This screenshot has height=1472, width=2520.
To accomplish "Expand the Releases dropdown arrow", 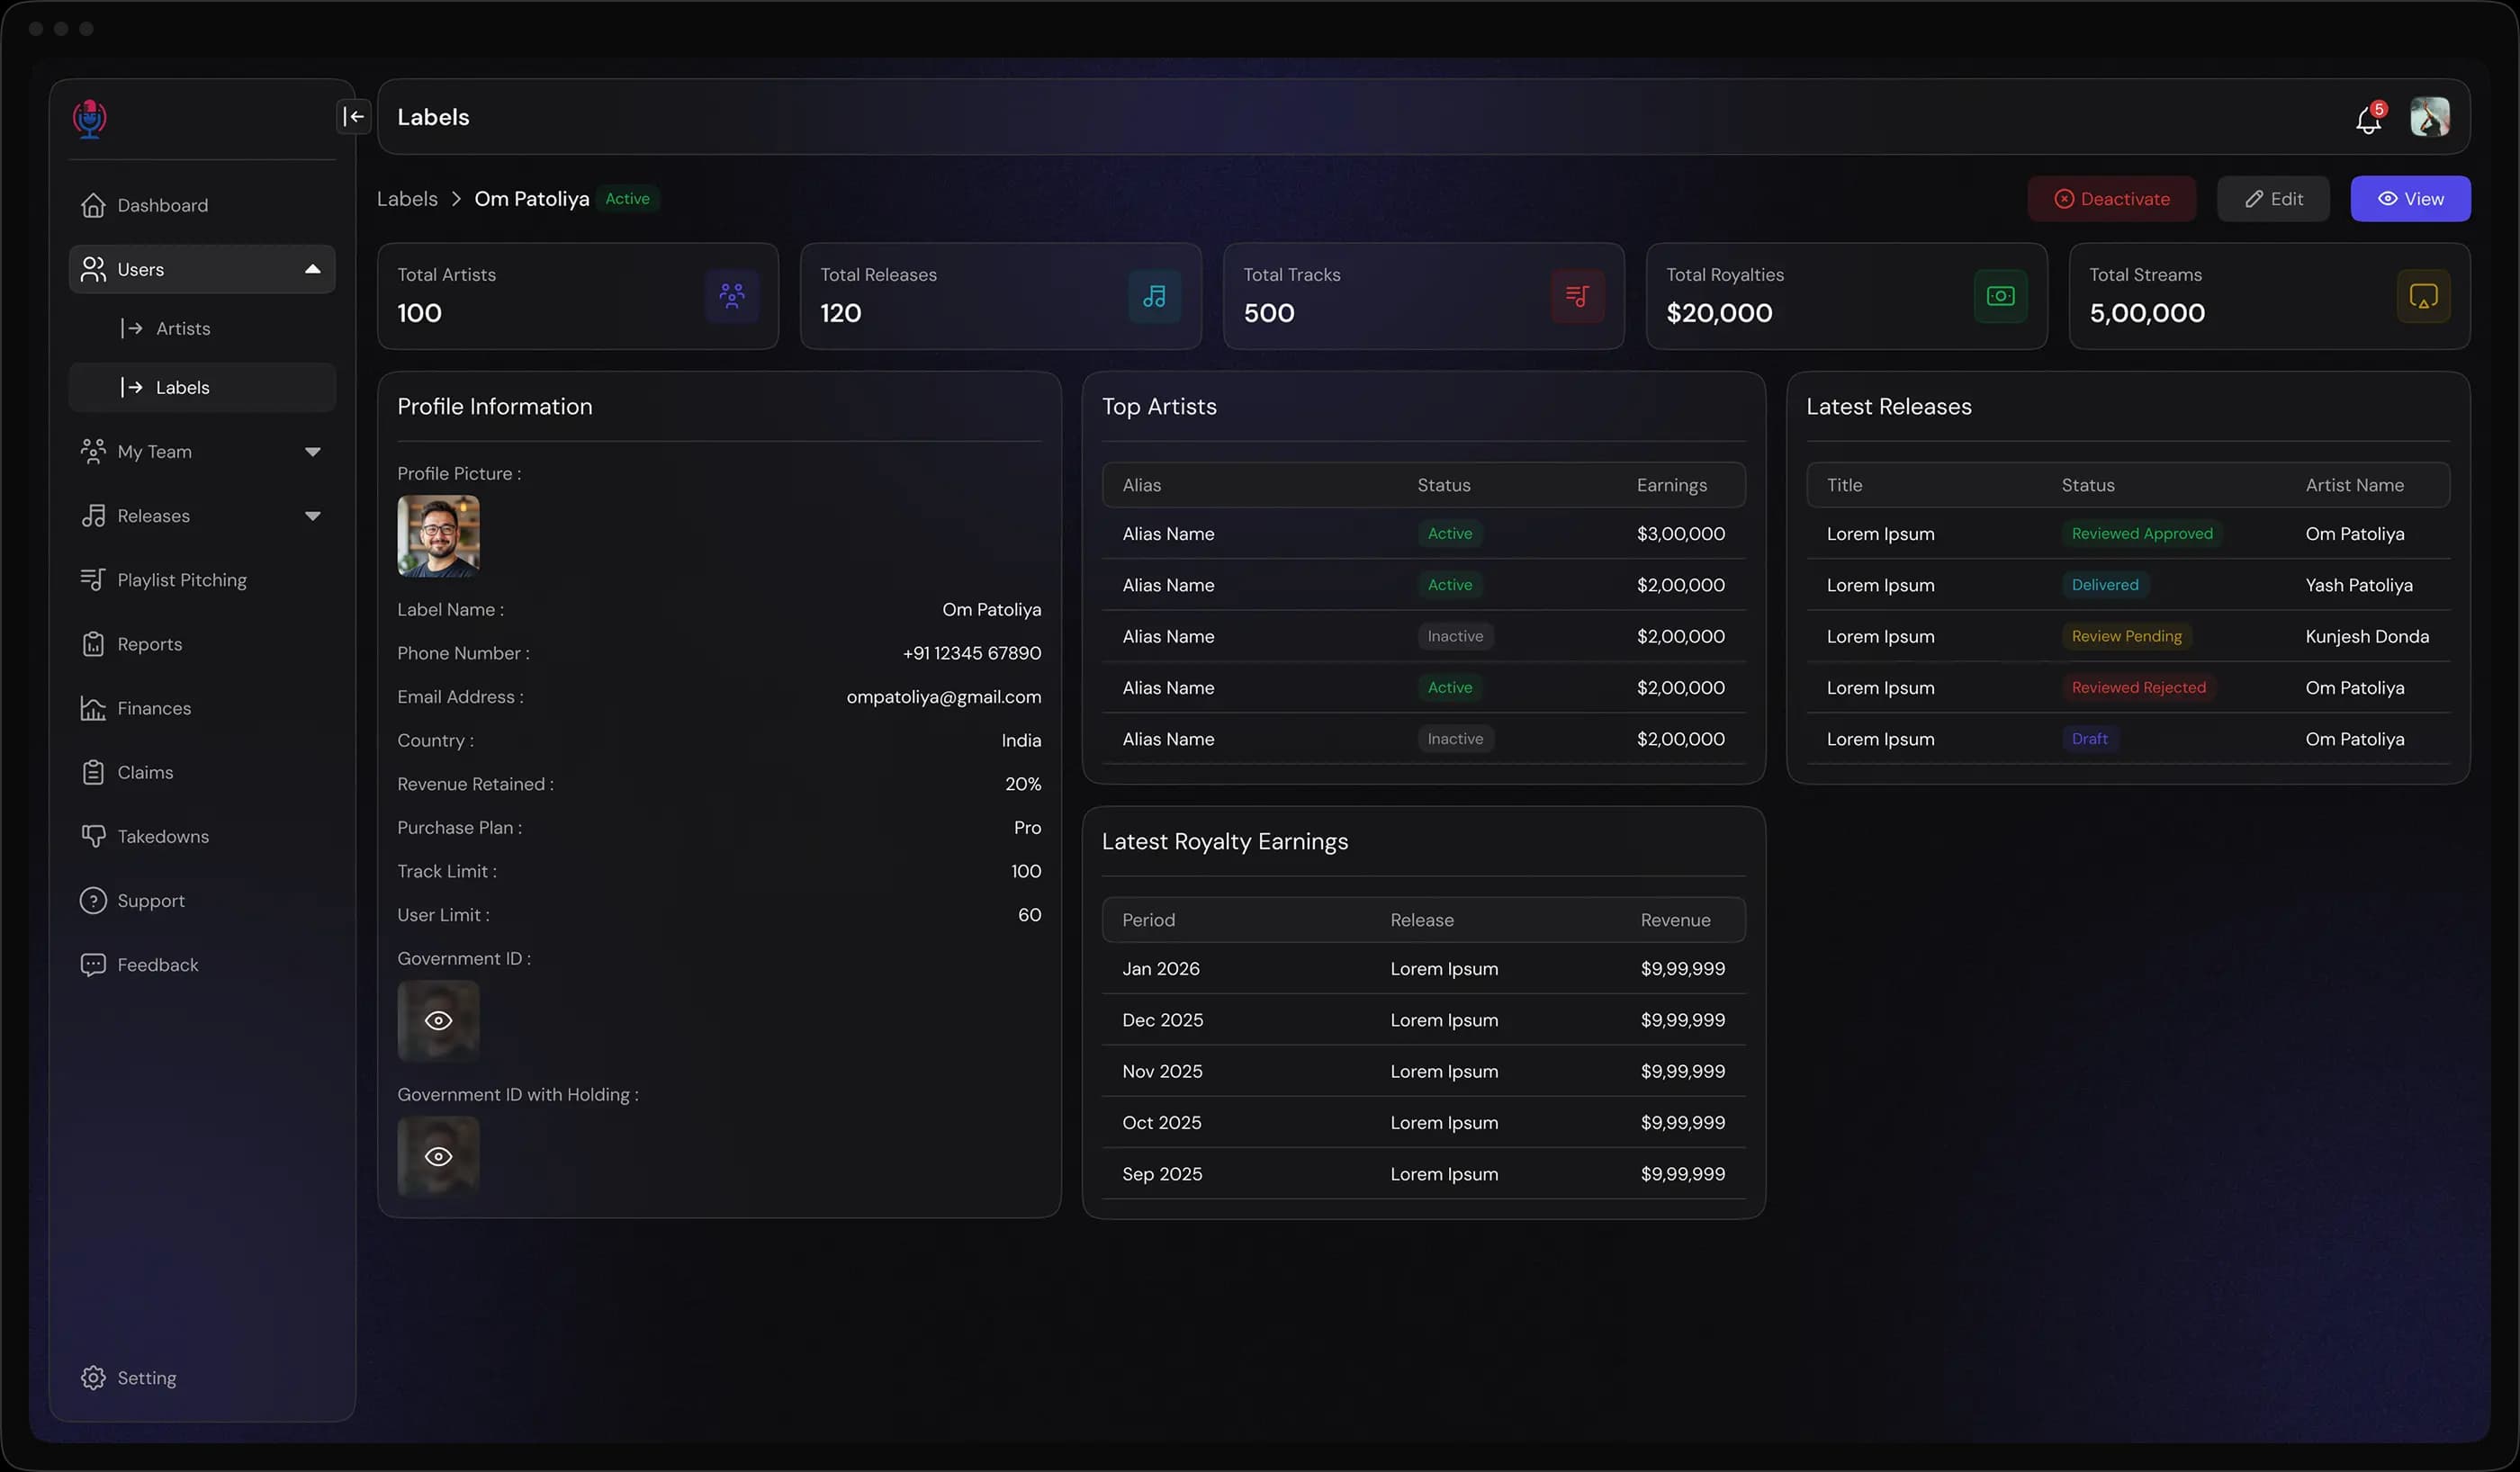I will click(313, 516).
